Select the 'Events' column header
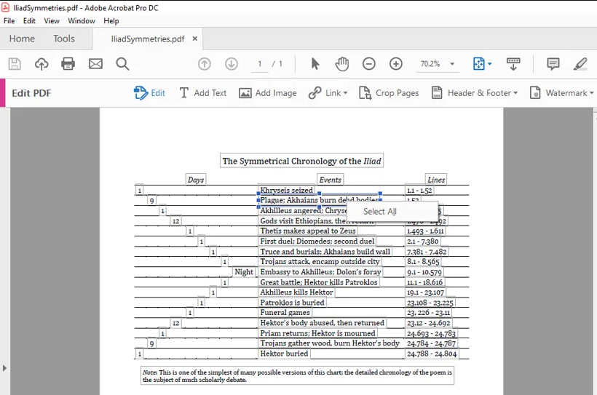This screenshot has height=395, width=597. 330,180
